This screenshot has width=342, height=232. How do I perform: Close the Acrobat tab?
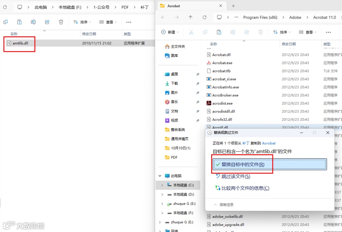[x=220, y=6]
